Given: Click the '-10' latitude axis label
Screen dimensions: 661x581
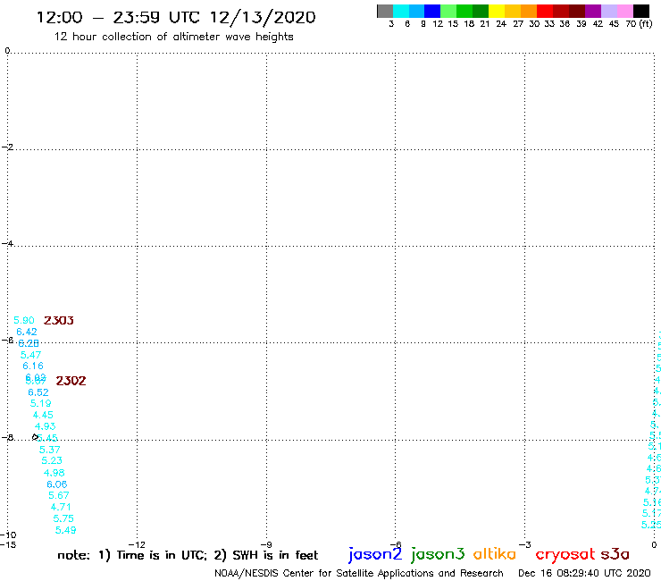Looking at the screenshot, I should pos(8,535).
